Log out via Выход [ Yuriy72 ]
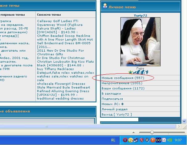The height and width of the screenshot is (145, 187). (116, 115)
